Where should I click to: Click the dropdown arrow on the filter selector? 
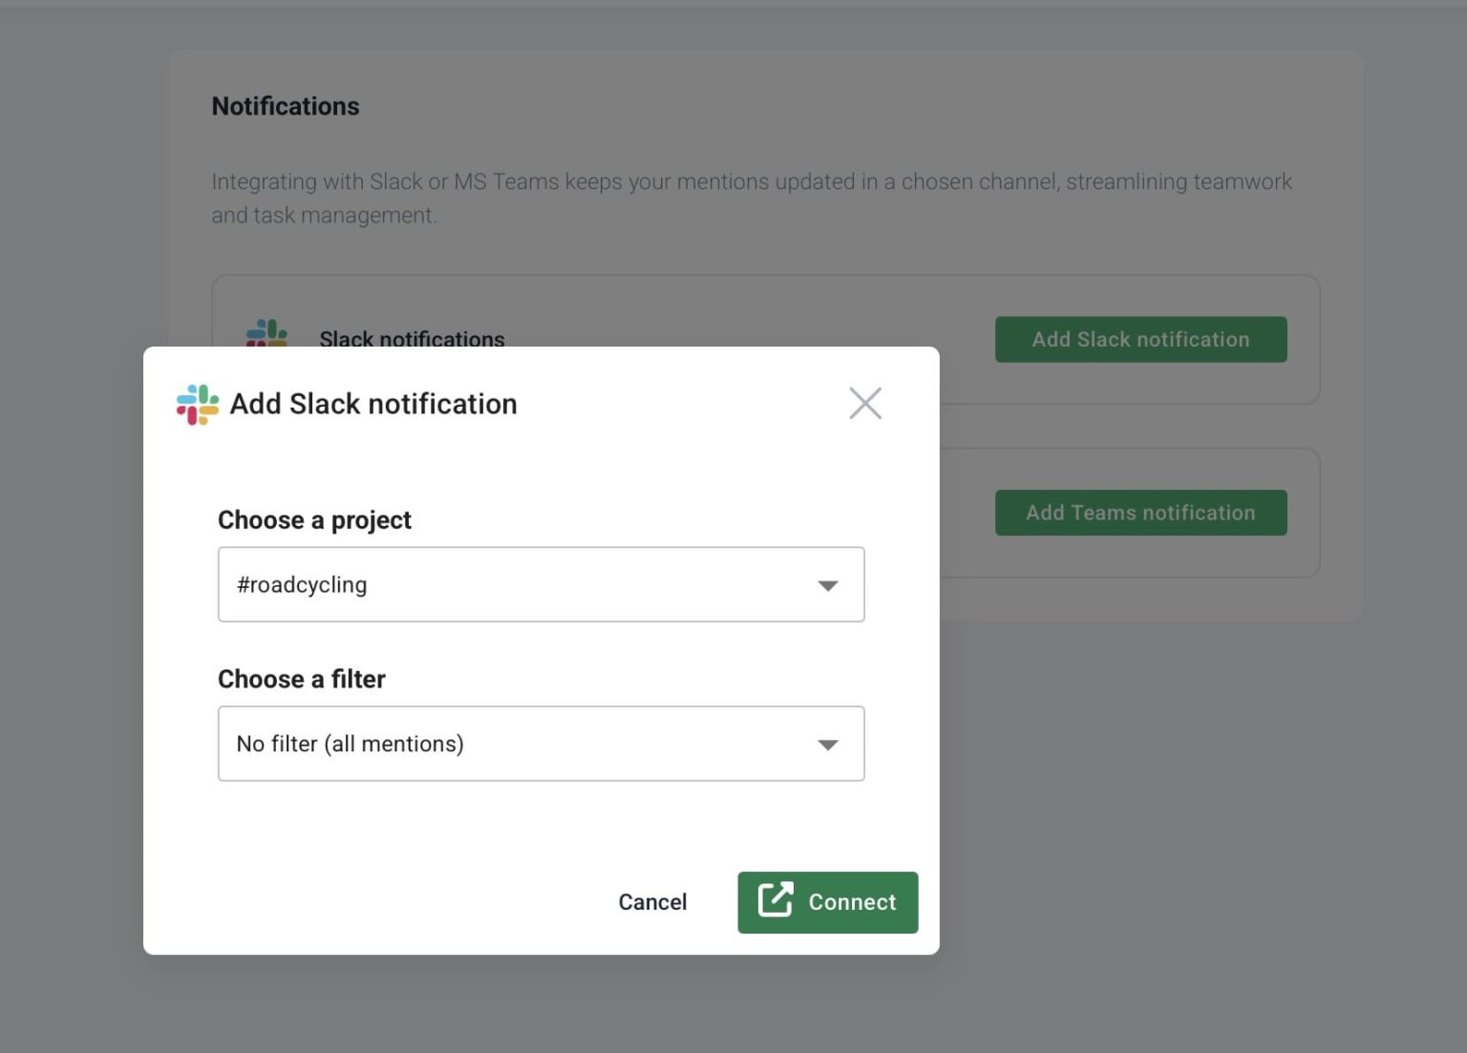point(827,744)
